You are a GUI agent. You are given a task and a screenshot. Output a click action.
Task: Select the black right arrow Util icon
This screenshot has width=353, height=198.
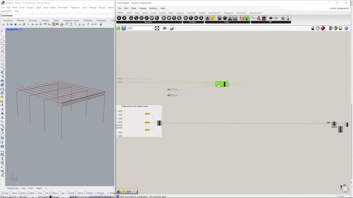point(271,18)
